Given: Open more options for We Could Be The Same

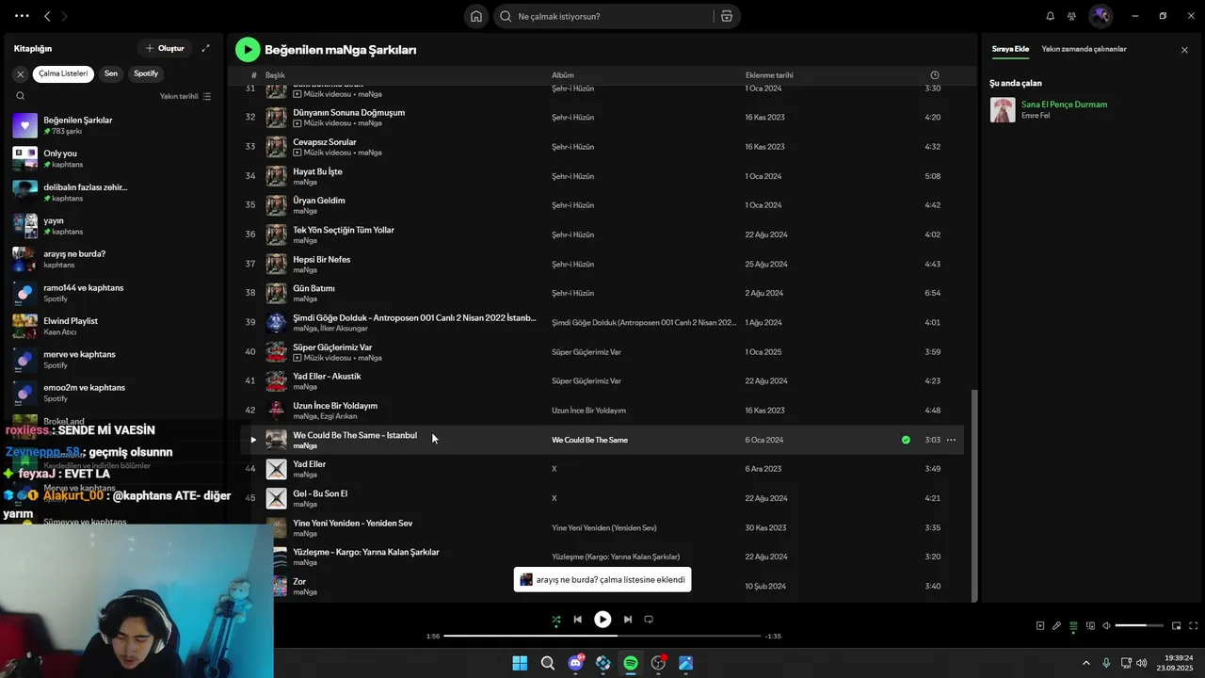Looking at the screenshot, I should coord(951,440).
